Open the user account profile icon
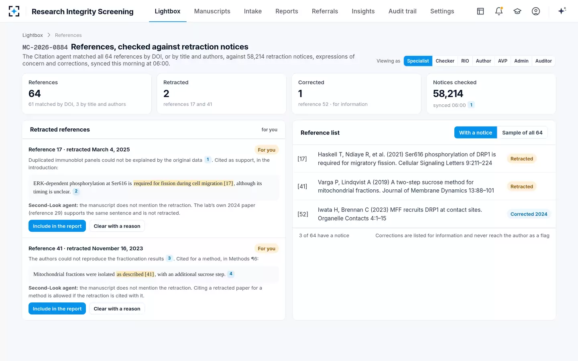 click(x=536, y=11)
